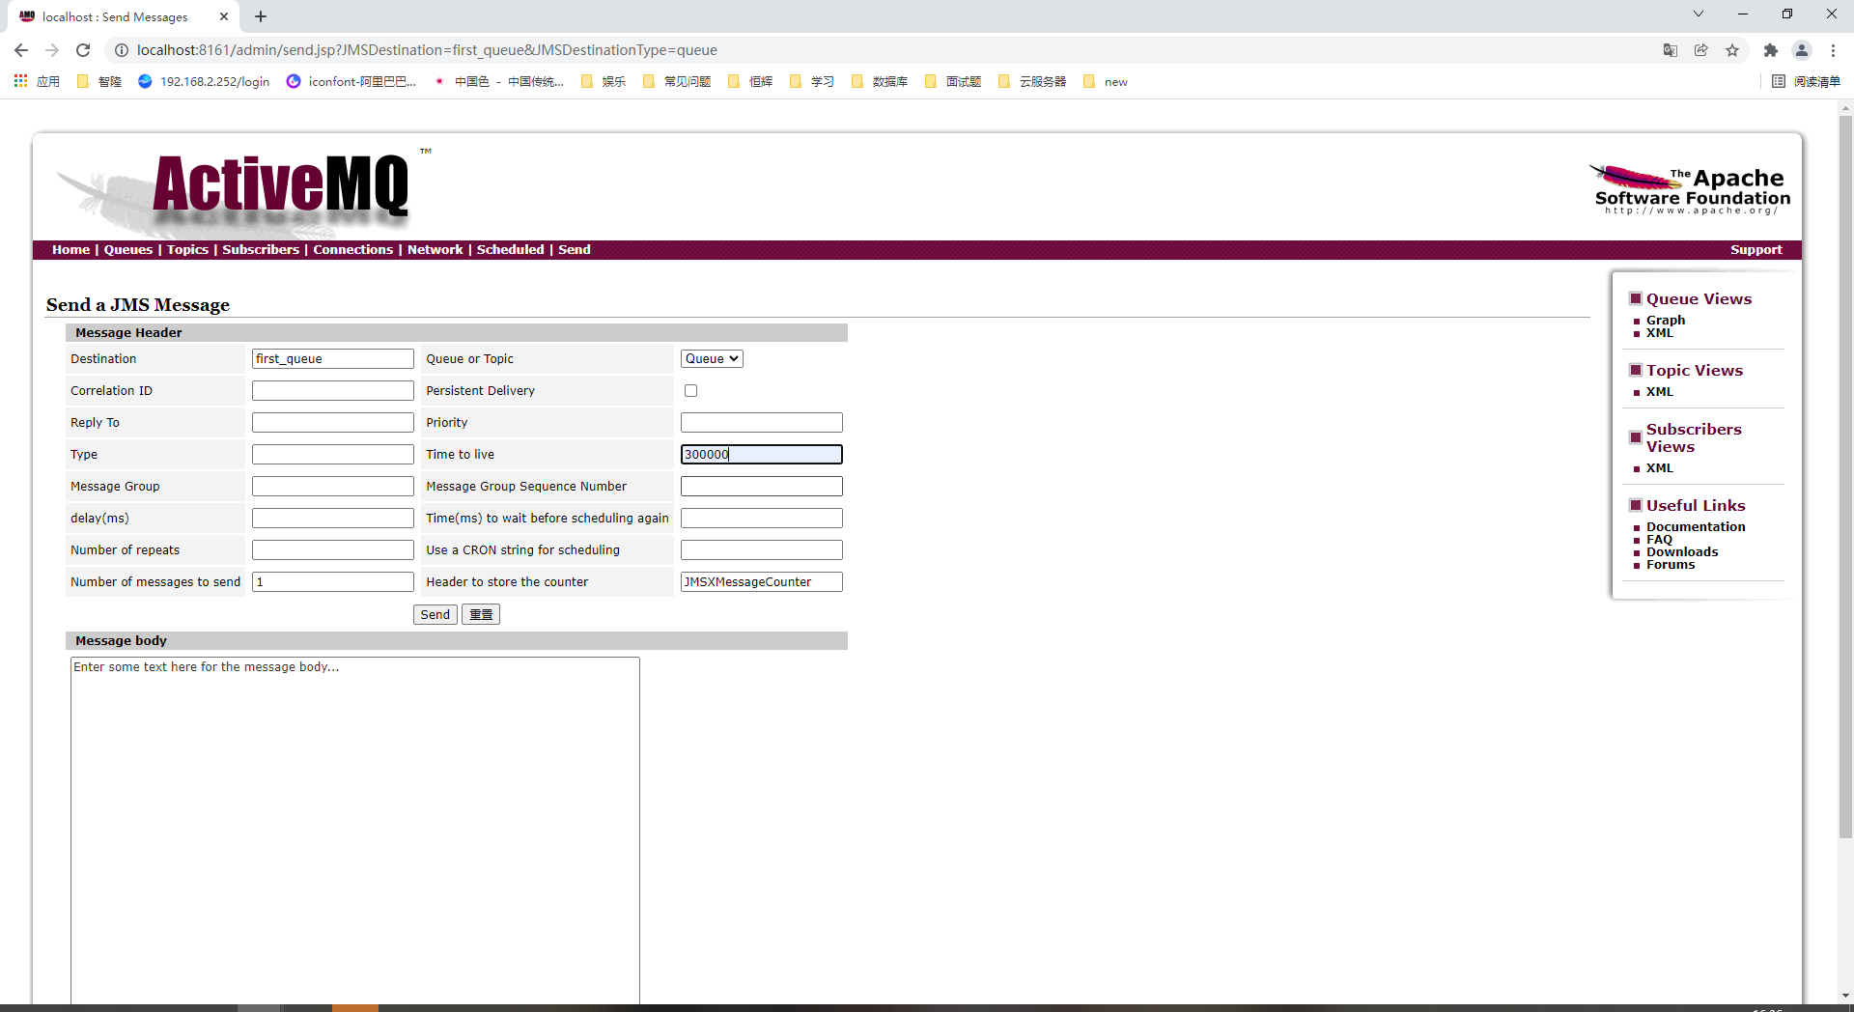
Task: Open the browser extensions puzzle icon
Action: 1771,50
